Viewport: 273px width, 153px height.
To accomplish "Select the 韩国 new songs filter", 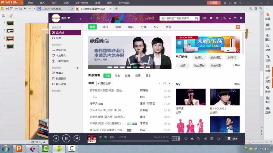I will (138, 76).
